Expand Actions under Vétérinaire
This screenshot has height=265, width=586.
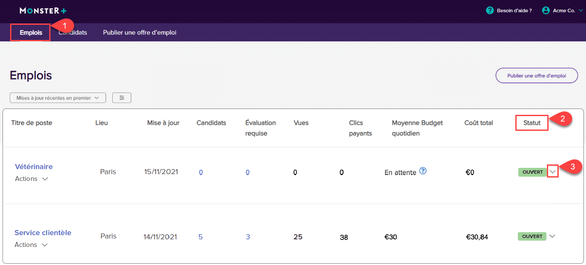coord(32,179)
